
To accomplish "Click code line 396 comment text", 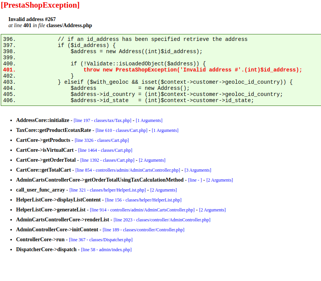I will [152, 39].
